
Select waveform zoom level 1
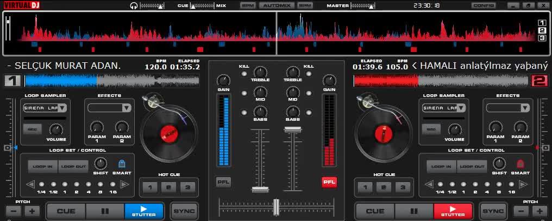[x=542, y=23]
